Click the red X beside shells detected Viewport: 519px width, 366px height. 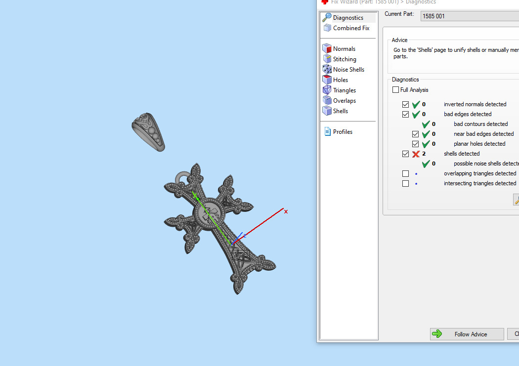(416, 154)
